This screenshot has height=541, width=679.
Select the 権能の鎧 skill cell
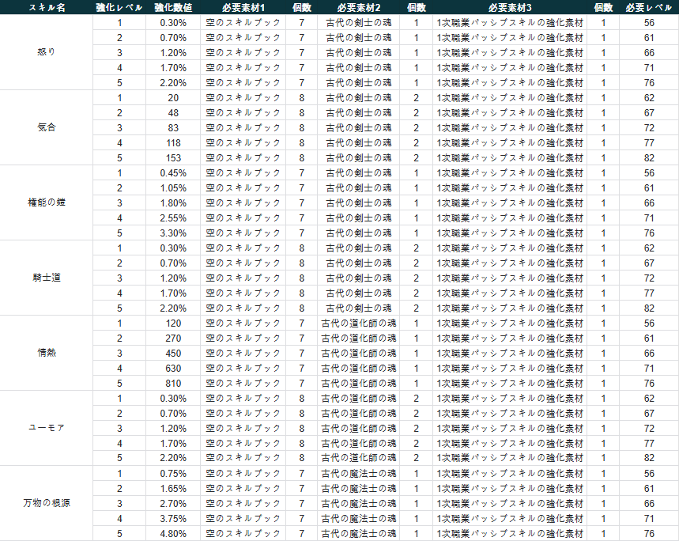point(46,202)
